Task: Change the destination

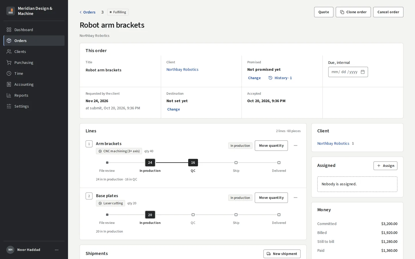Action: (x=173, y=109)
